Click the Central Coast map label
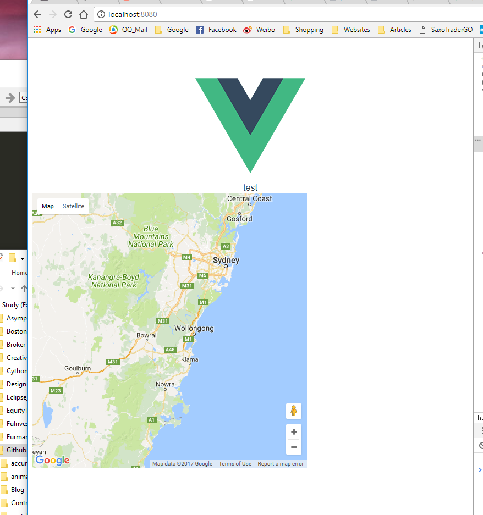Screen dimensions: 483x515 point(250,199)
